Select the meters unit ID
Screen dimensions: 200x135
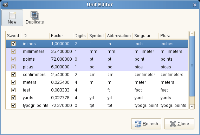(30, 82)
